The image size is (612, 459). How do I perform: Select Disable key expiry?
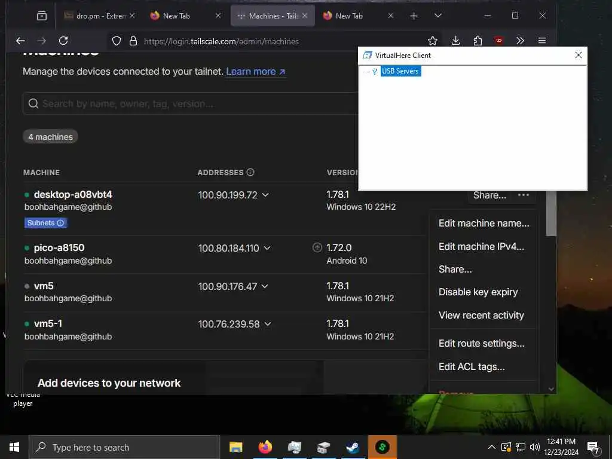click(x=478, y=292)
